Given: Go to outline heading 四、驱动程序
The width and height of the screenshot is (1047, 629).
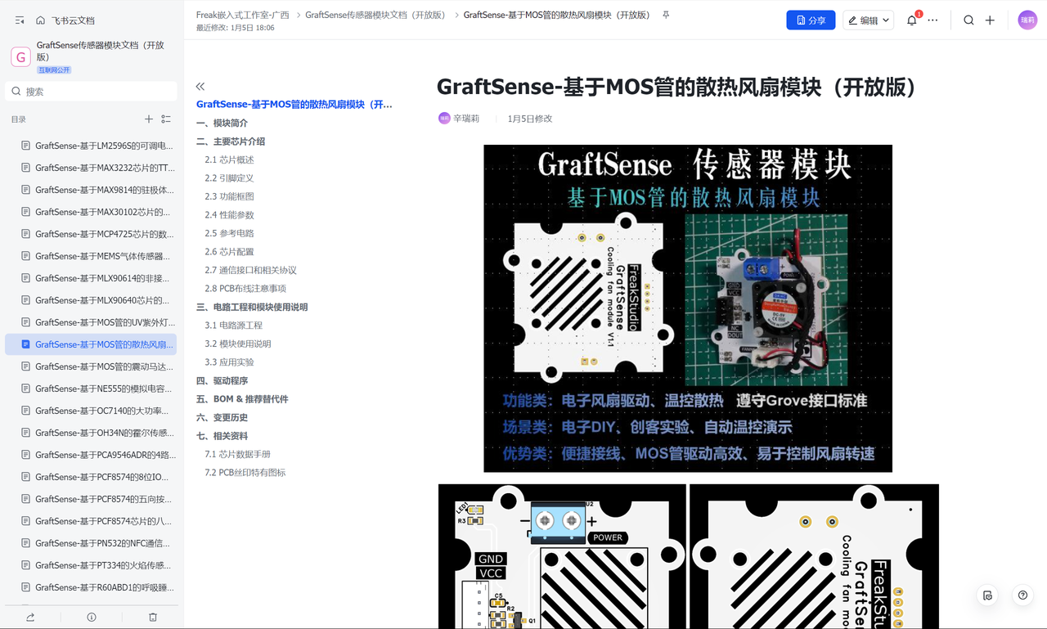Looking at the screenshot, I should pyautogui.click(x=222, y=380).
